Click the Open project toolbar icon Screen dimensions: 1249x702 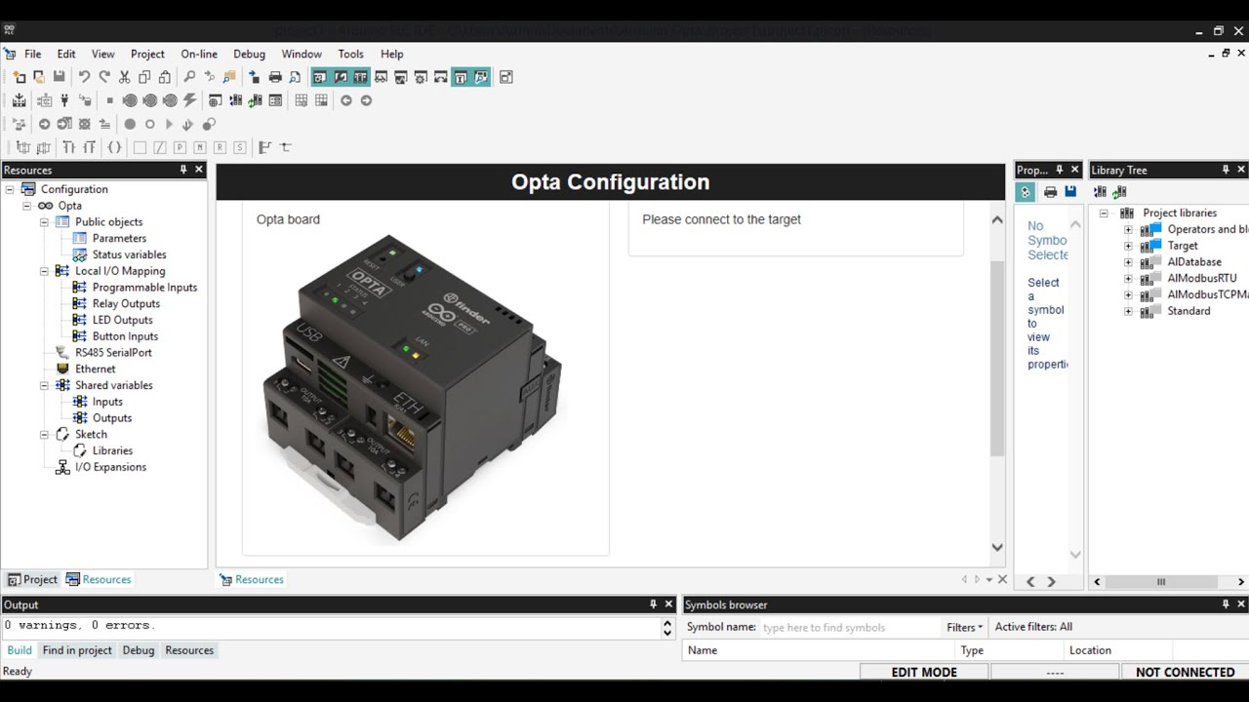tap(39, 77)
